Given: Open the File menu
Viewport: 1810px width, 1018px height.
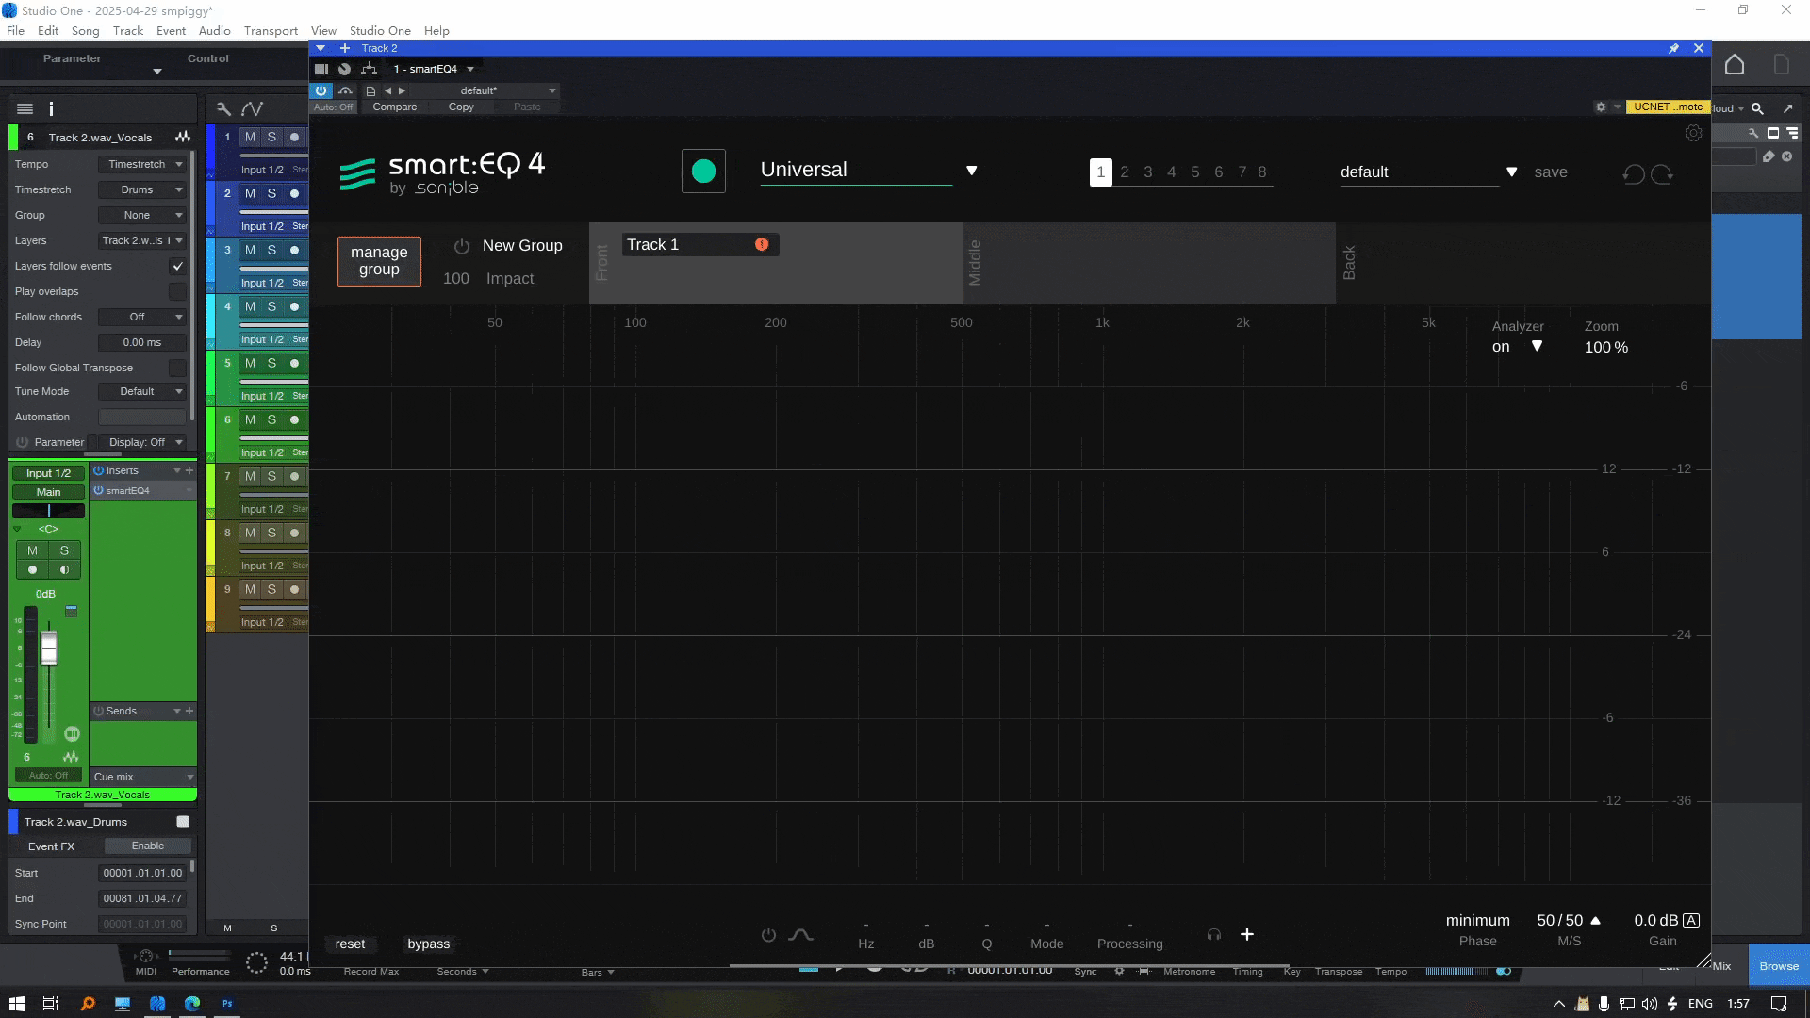Looking at the screenshot, I should click(15, 30).
